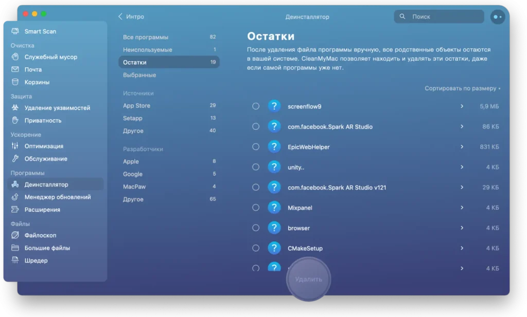The width and height of the screenshot is (527, 317).
Task: Select the Корзины trash bin icon
Action: pyautogui.click(x=15, y=82)
